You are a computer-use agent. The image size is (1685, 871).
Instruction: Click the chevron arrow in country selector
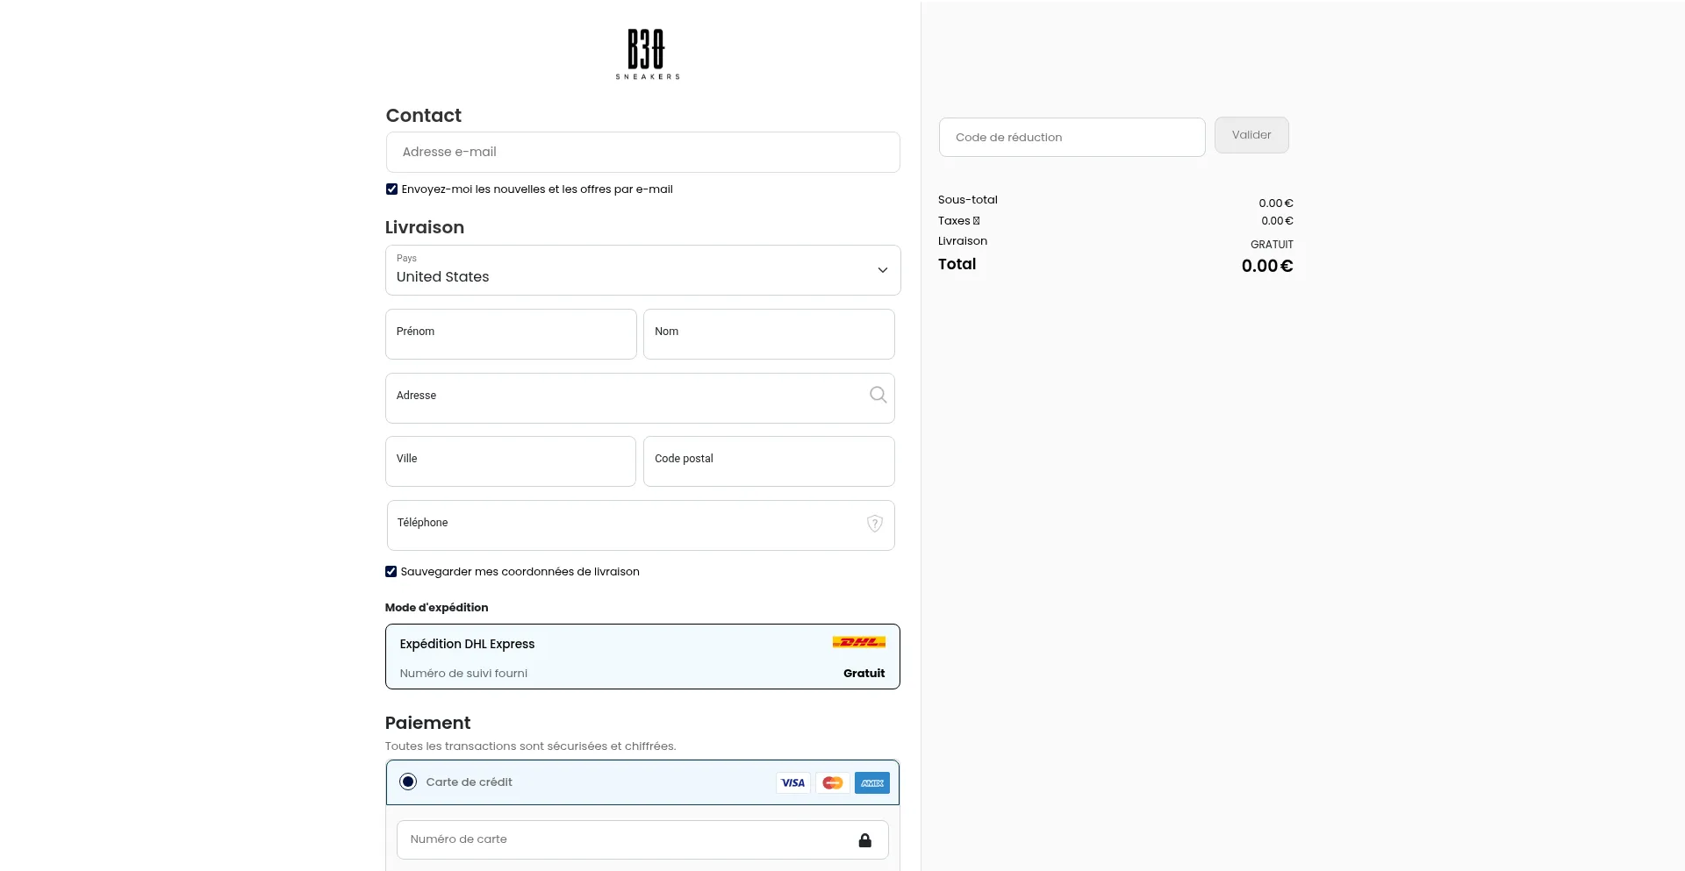tap(882, 270)
